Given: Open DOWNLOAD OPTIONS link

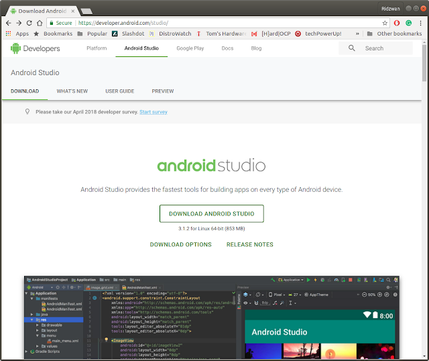Looking at the screenshot, I should click(x=180, y=245).
